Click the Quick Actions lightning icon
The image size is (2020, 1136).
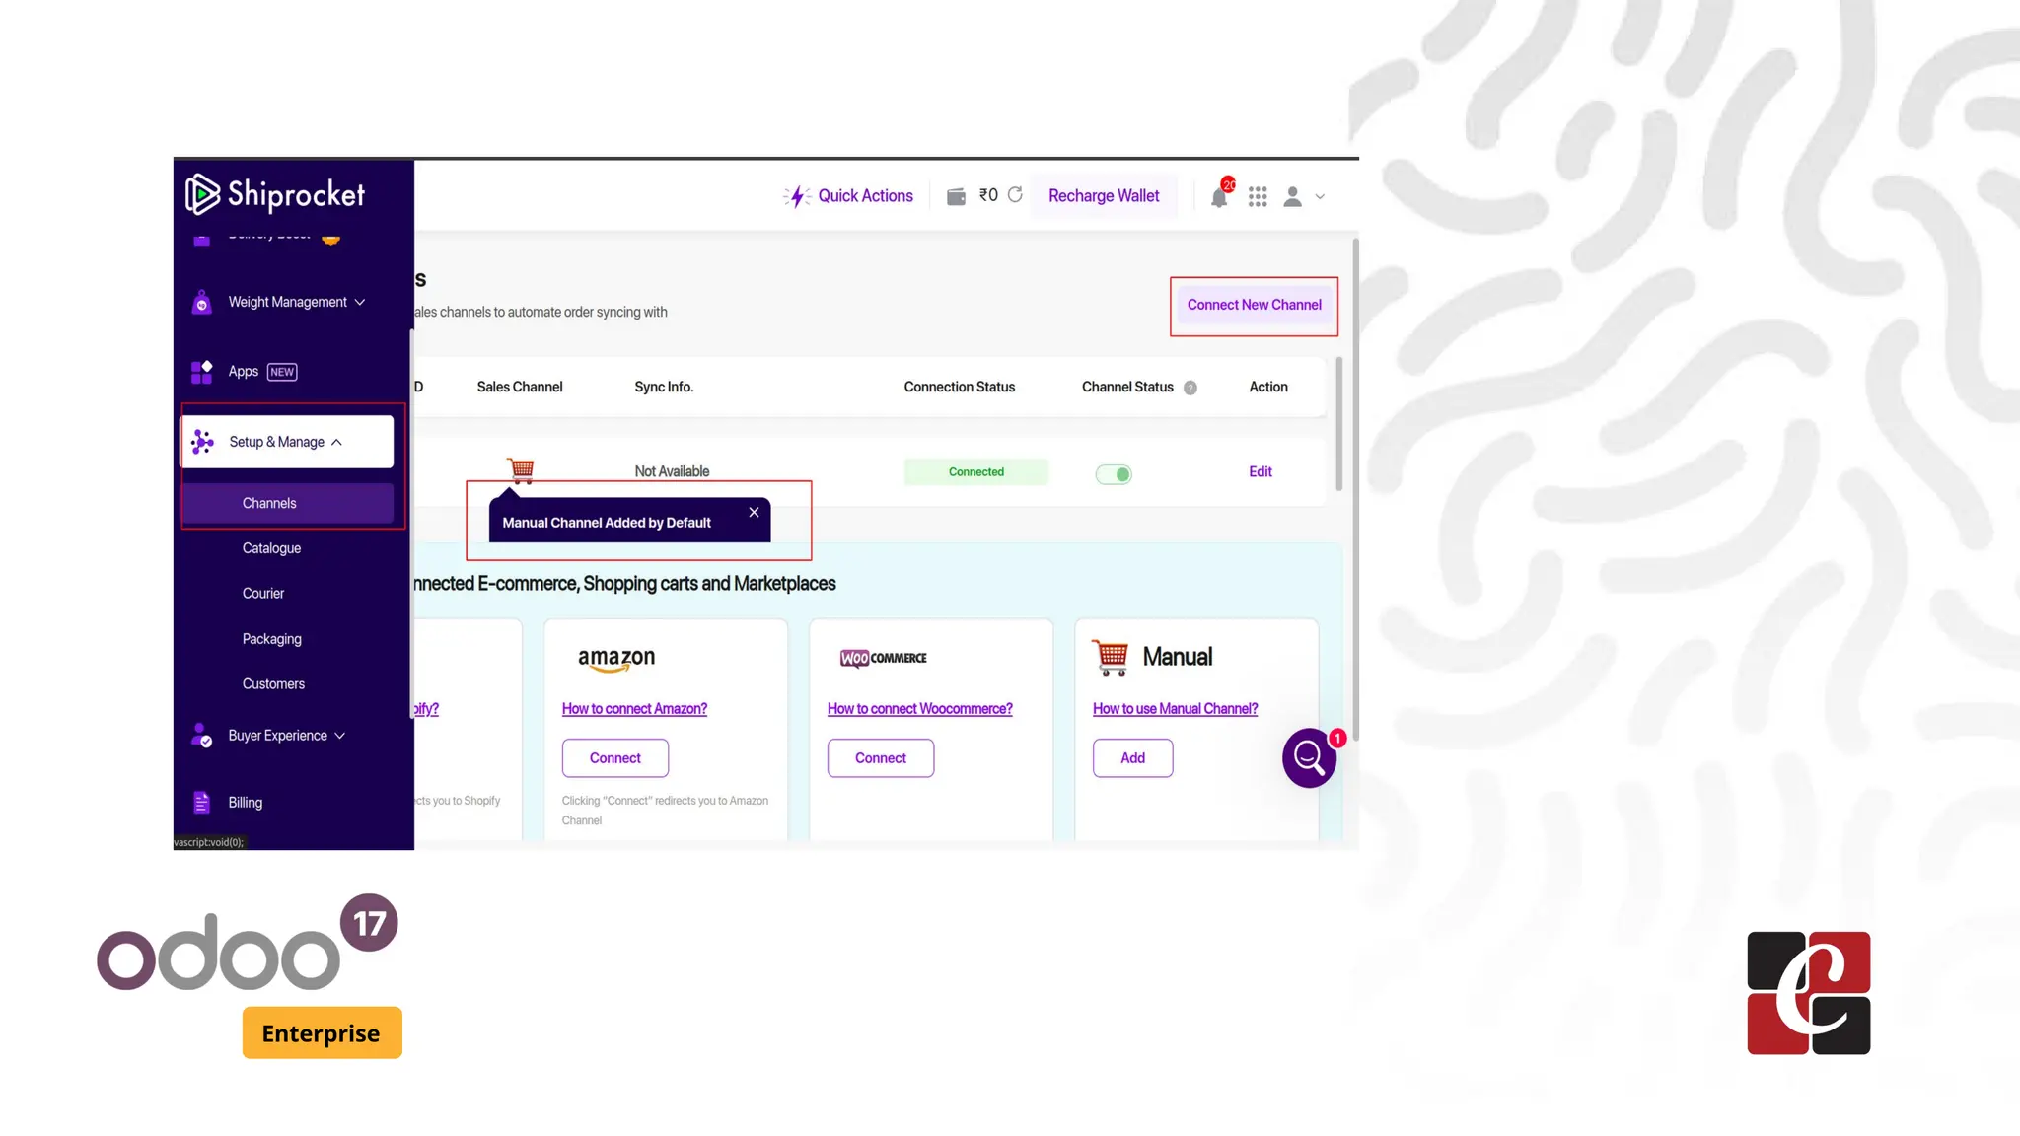pos(797,196)
